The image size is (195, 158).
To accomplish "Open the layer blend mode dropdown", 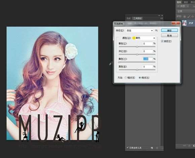I will (186, 11).
